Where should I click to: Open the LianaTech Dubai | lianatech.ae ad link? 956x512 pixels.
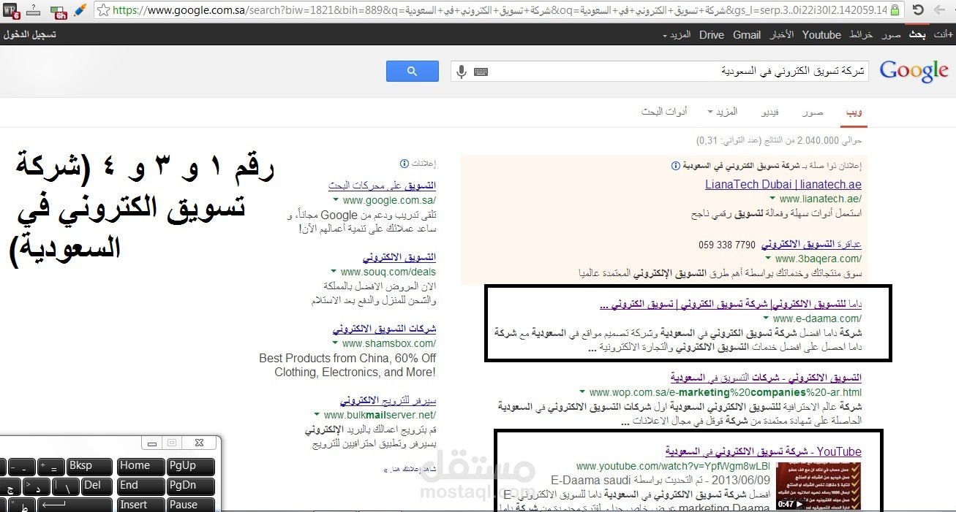(783, 184)
